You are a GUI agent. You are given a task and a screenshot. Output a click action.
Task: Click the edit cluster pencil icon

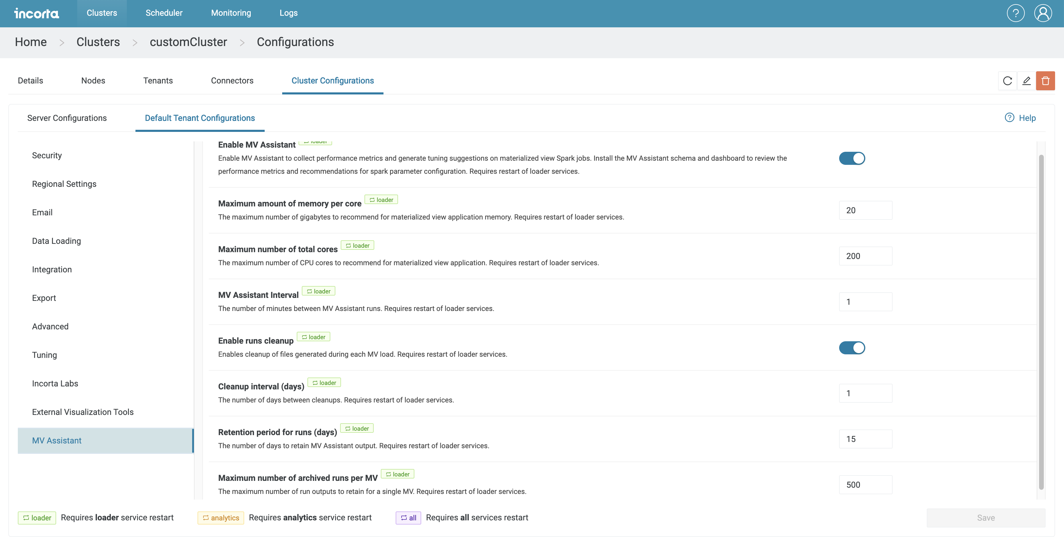1026,80
